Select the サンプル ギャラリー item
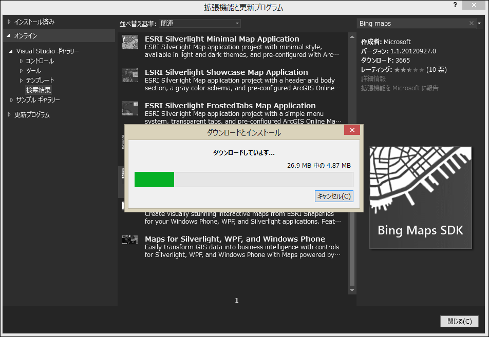The width and height of the screenshot is (489, 337). (x=38, y=100)
